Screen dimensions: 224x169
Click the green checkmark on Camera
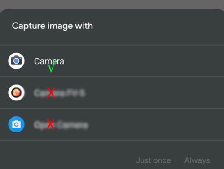click(52, 66)
